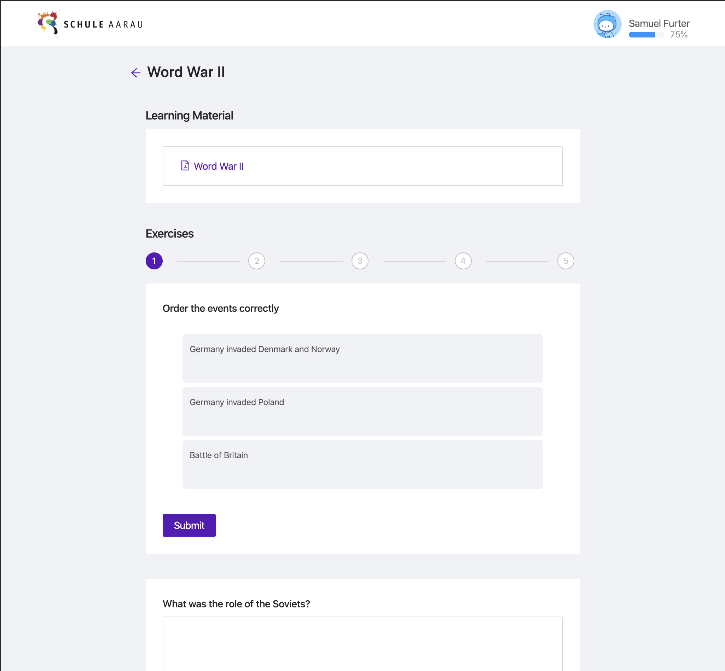
Task: Click the 75% progress bar
Action: [x=646, y=35]
